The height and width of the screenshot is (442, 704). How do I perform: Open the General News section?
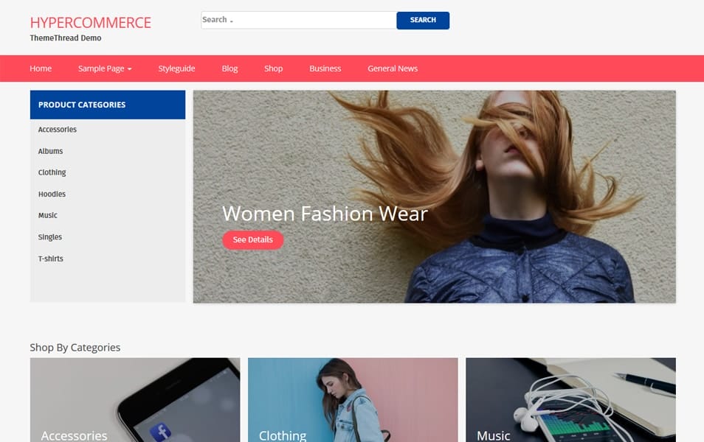coord(393,68)
